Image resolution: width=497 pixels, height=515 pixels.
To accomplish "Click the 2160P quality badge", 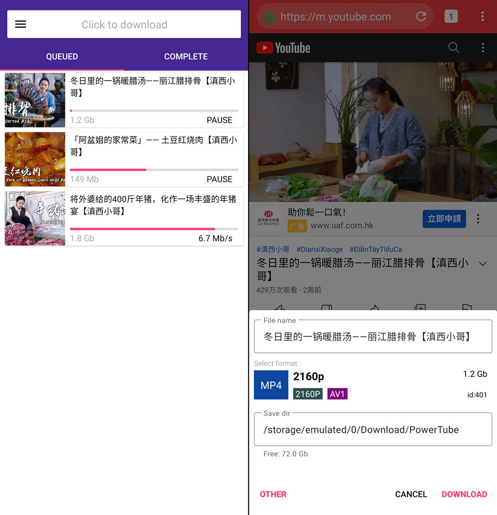I will (x=308, y=394).
